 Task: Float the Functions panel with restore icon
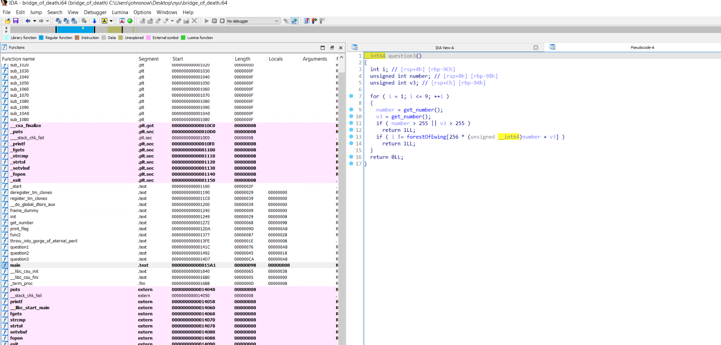point(332,48)
